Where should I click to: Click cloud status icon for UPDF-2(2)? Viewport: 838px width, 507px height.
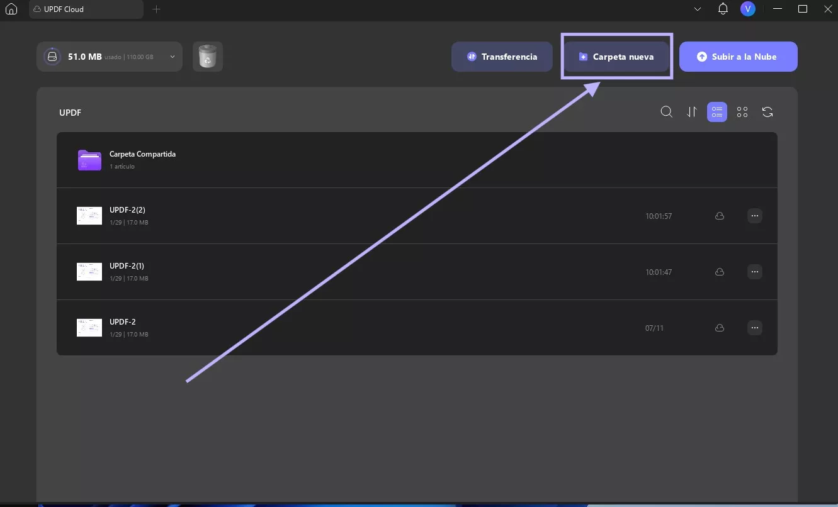tap(720, 216)
